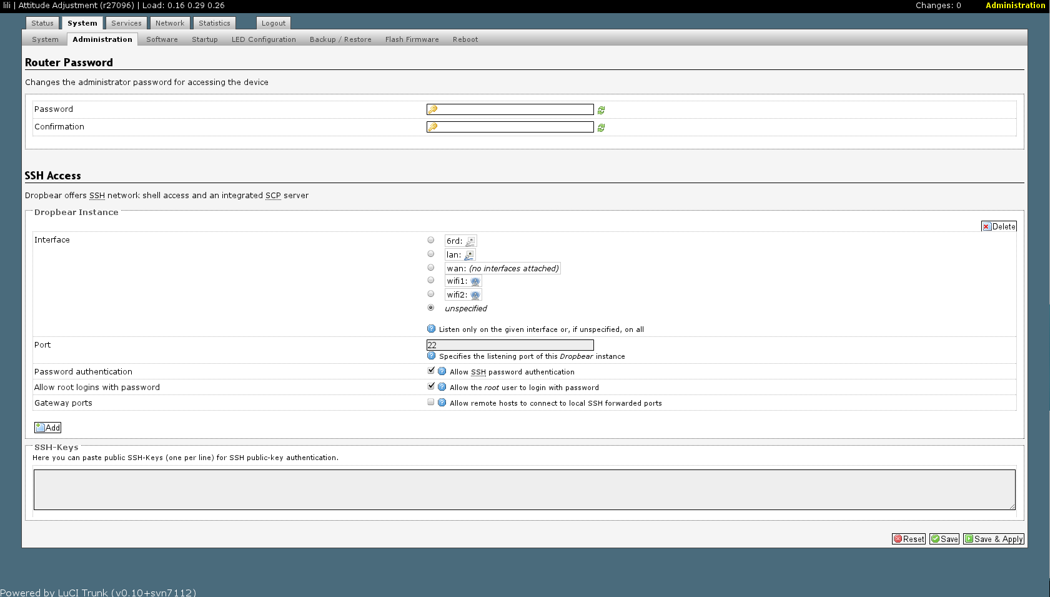Open the LED Configuration subtab
This screenshot has height=597, width=1050.
(x=264, y=39)
